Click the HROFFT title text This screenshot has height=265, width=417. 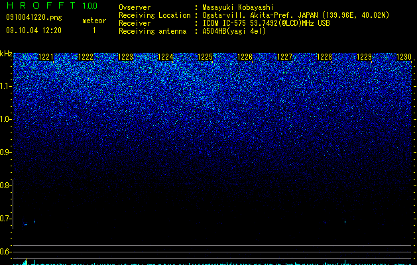pyautogui.click(x=41, y=5)
